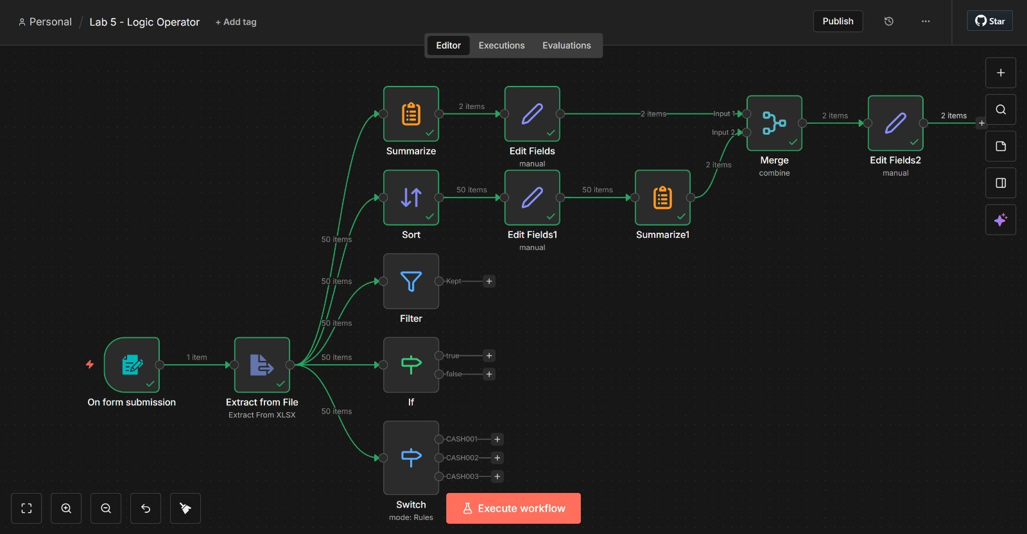Open the three-dot workflow options menu
The image size is (1027, 534).
926,21
